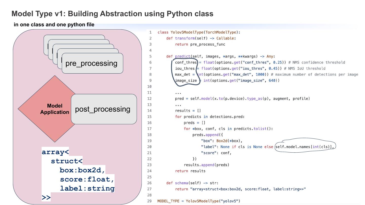Click "return pre_process_func" in the code
This screenshot has width=365, height=205.
point(200,44)
